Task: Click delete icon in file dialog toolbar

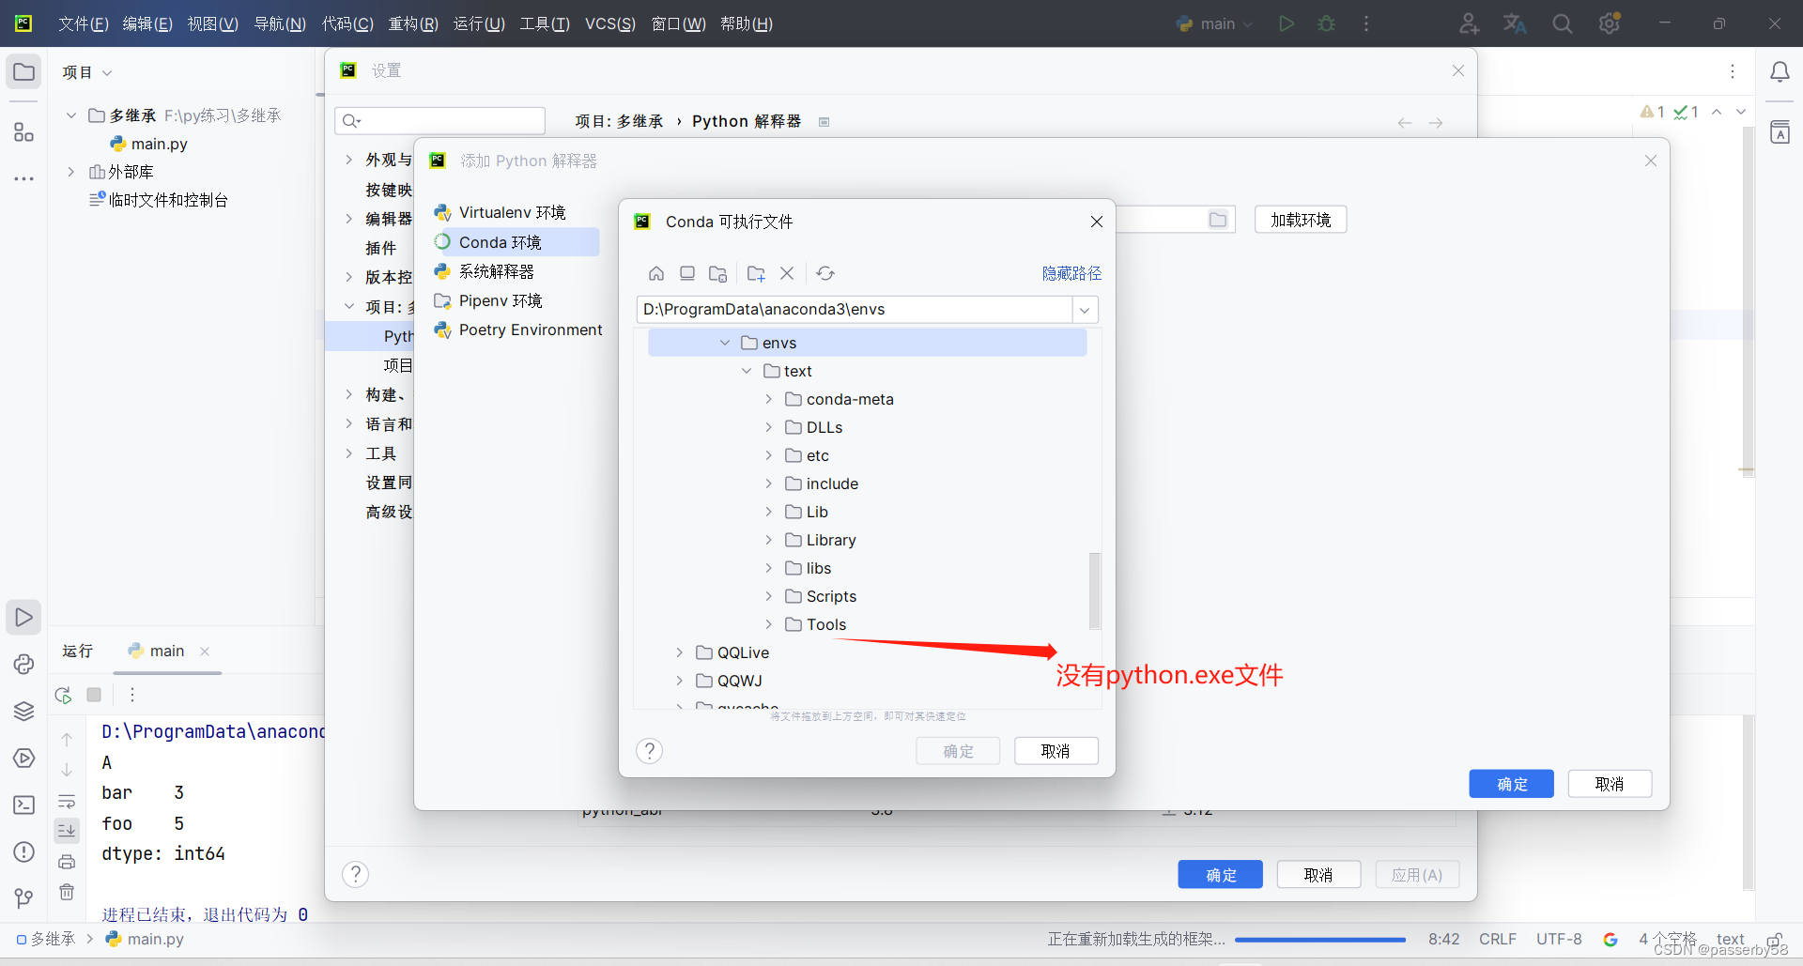Action: tap(787, 273)
